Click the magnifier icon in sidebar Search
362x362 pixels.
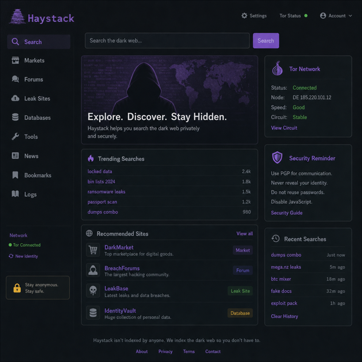[x=15, y=42]
